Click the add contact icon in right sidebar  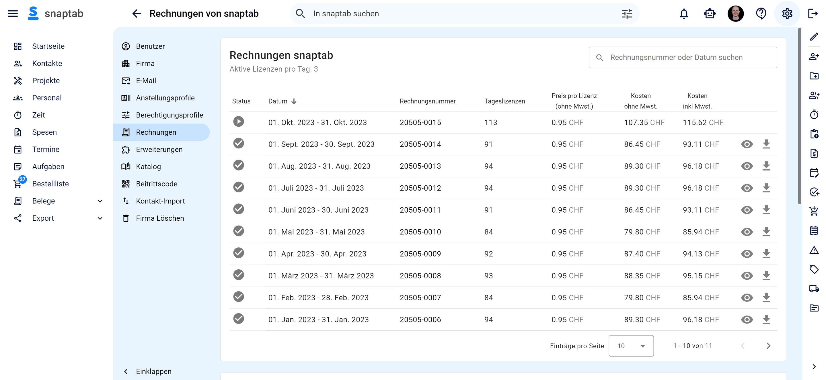(814, 56)
